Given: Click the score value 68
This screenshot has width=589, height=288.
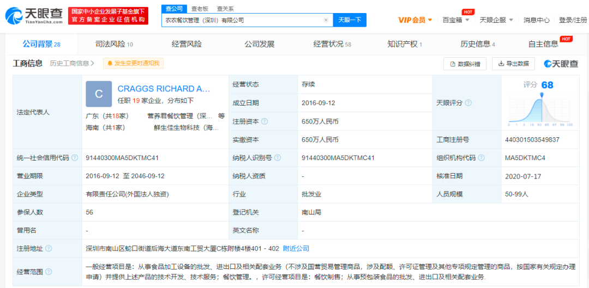Looking at the screenshot, I should click(x=548, y=85).
